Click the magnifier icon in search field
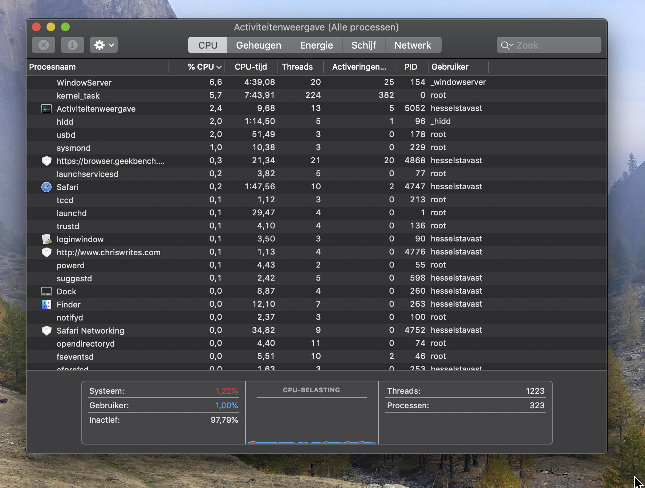 506,45
